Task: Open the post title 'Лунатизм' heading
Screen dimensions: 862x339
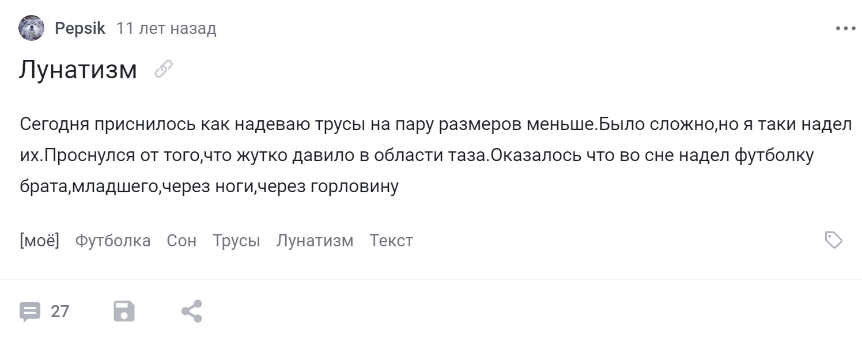Action: coord(78,70)
